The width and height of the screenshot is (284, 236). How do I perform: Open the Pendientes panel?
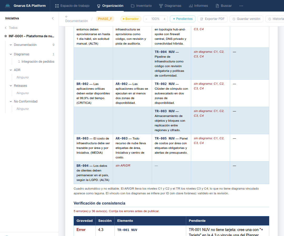182,19
